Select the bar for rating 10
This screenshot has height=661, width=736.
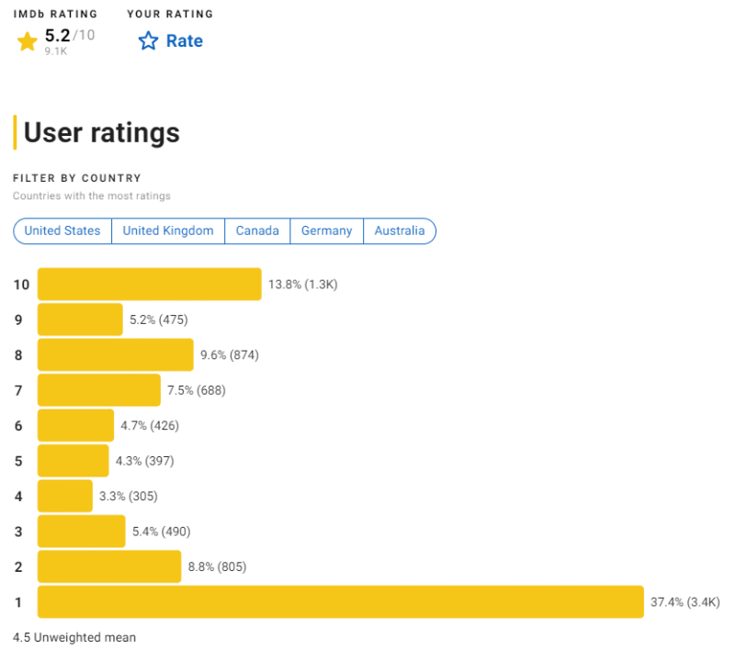tap(147, 284)
